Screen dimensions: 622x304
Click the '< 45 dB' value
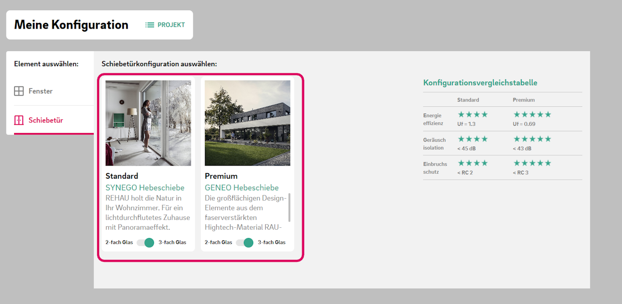coord(466,149)
